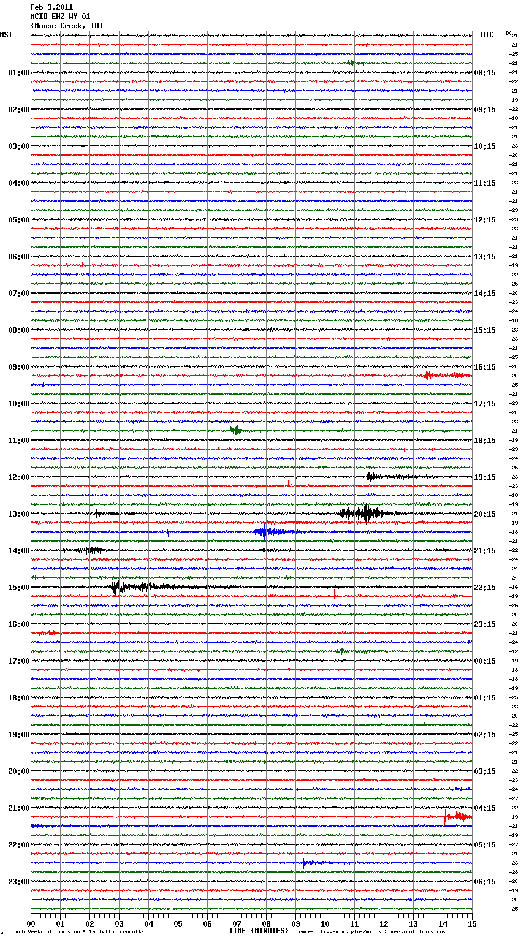The height and width of the screenshot is (940, 521).
Task: Click the 09:00 MST row label
Action: (x=18, y=367)
